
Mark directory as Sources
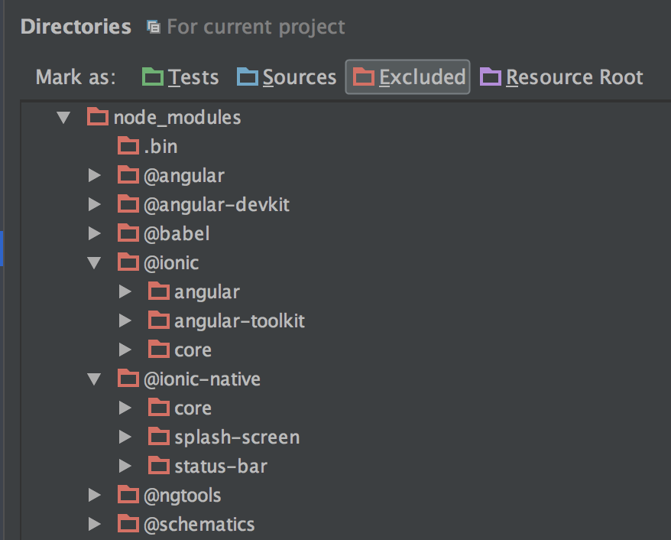[287, 77]
